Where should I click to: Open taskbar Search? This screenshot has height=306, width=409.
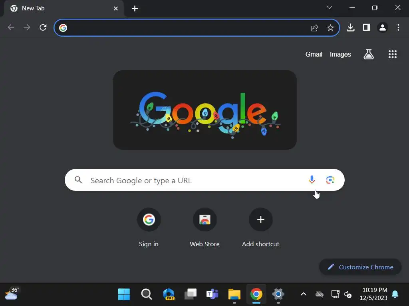pyautogui.click(x=146, y=294)
